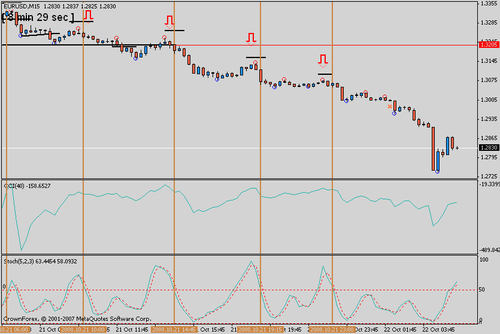Click the 2008.10.21 14:45 date marker

tap(174, 330)
